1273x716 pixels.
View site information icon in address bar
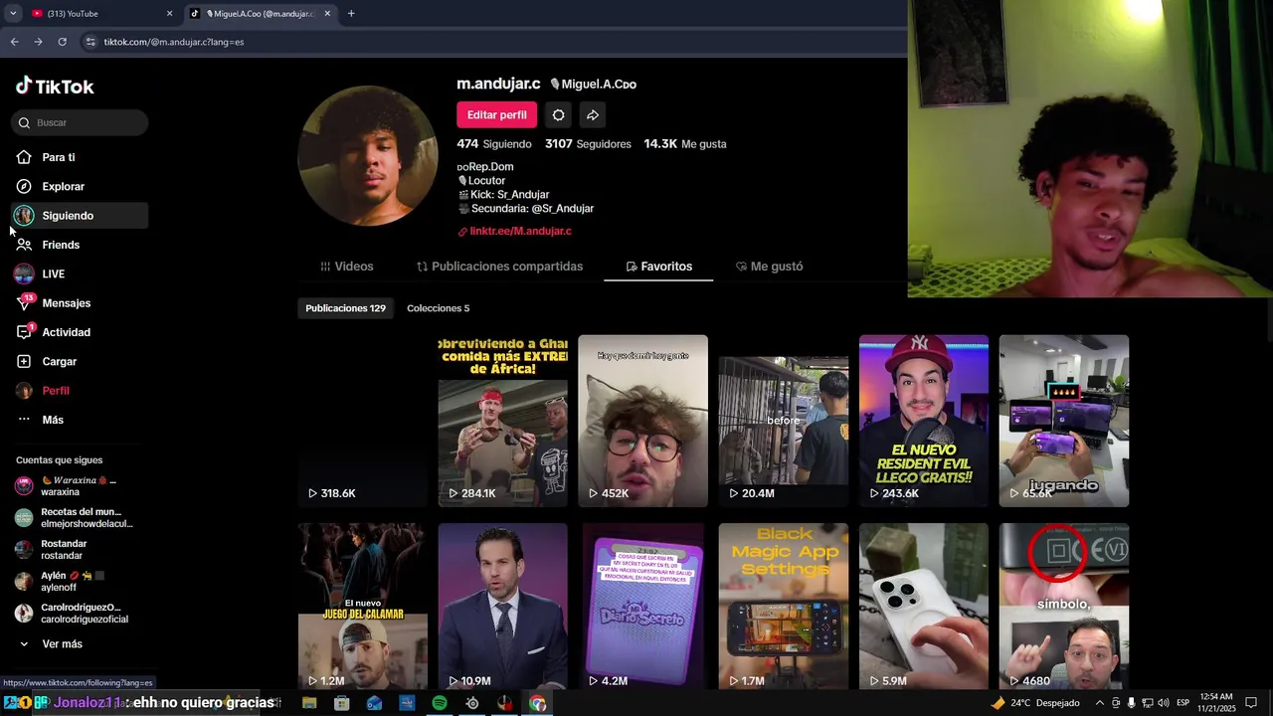pyautogui.click(x=91, y=42)
